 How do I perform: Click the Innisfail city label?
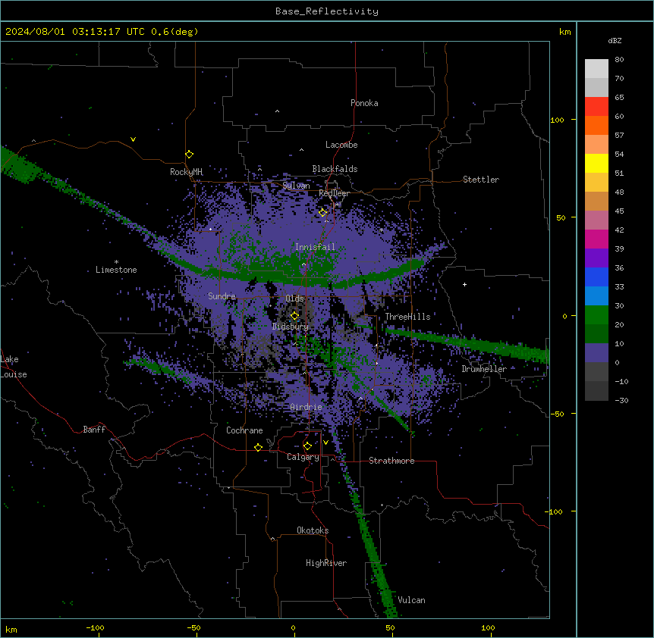click(x=315, y=247)
